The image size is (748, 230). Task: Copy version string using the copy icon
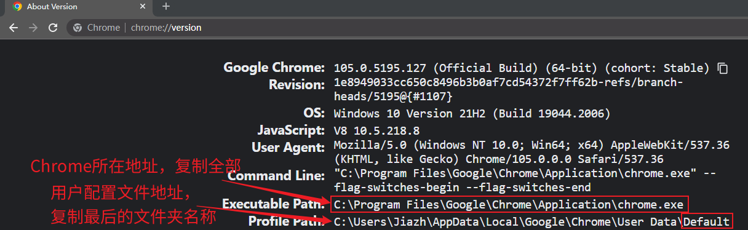click(723, 68)
